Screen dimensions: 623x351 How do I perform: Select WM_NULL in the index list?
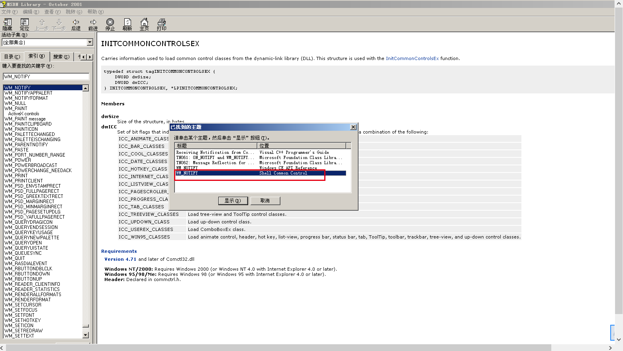[x=15, y=103]
